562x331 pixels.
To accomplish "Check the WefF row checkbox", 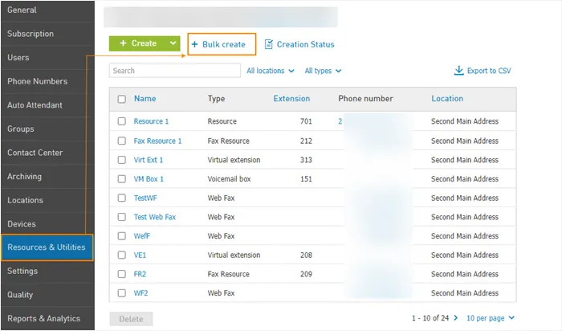I will tap(122, 235).
